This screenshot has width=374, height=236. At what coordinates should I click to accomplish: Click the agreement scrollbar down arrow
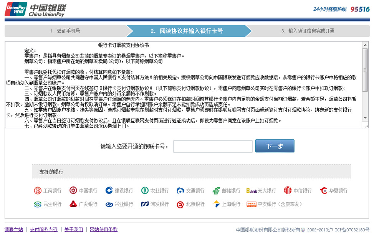pos(365,118)
